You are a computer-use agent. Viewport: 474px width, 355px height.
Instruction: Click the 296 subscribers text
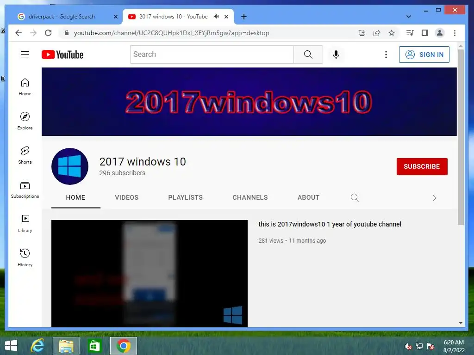[x=122, y=173]
